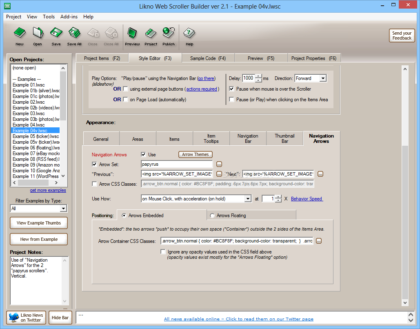Click the Style Editor scrollbar down arrow
The width and height of the screenshot is (420, 329).
click(405, 303)
